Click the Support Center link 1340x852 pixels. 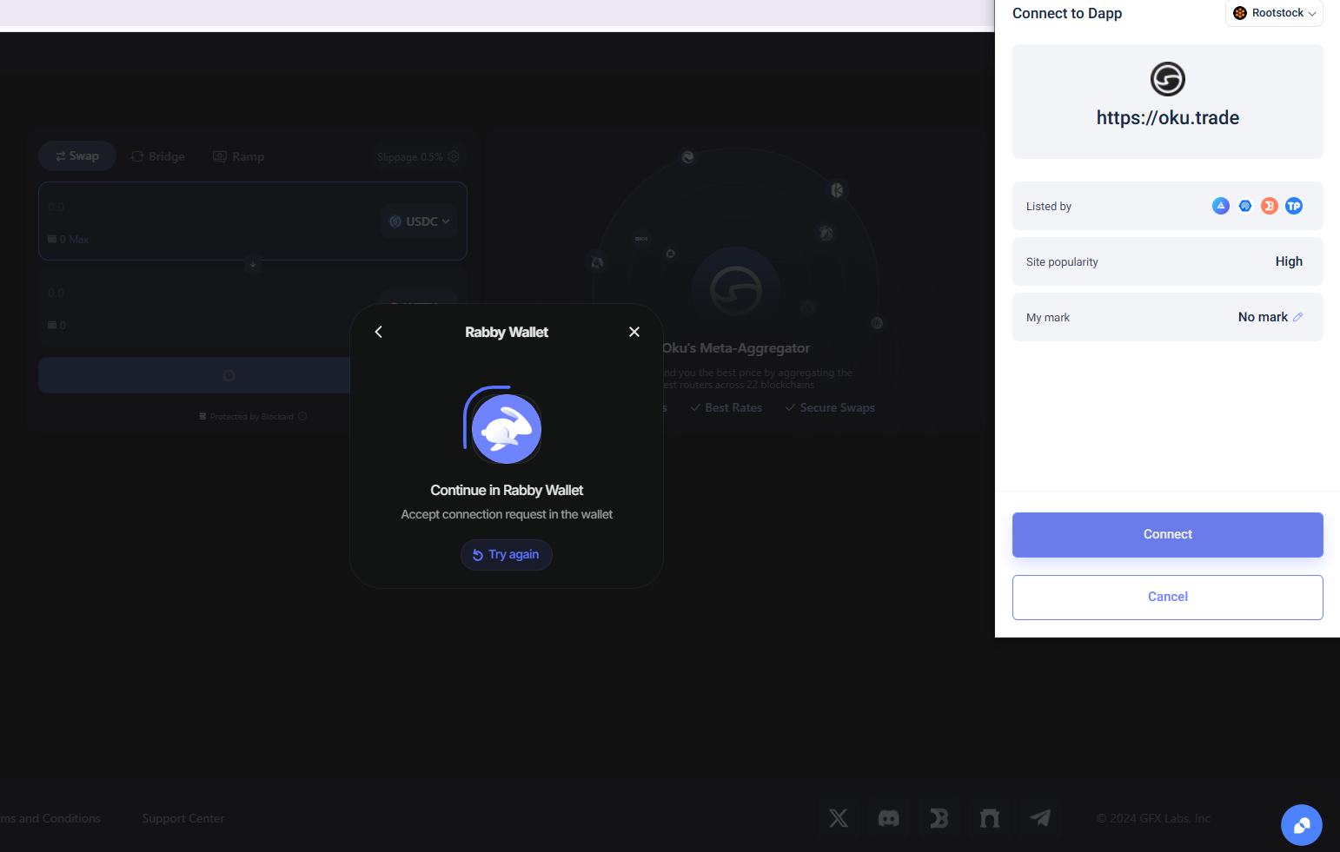click(x=183, y=818)
